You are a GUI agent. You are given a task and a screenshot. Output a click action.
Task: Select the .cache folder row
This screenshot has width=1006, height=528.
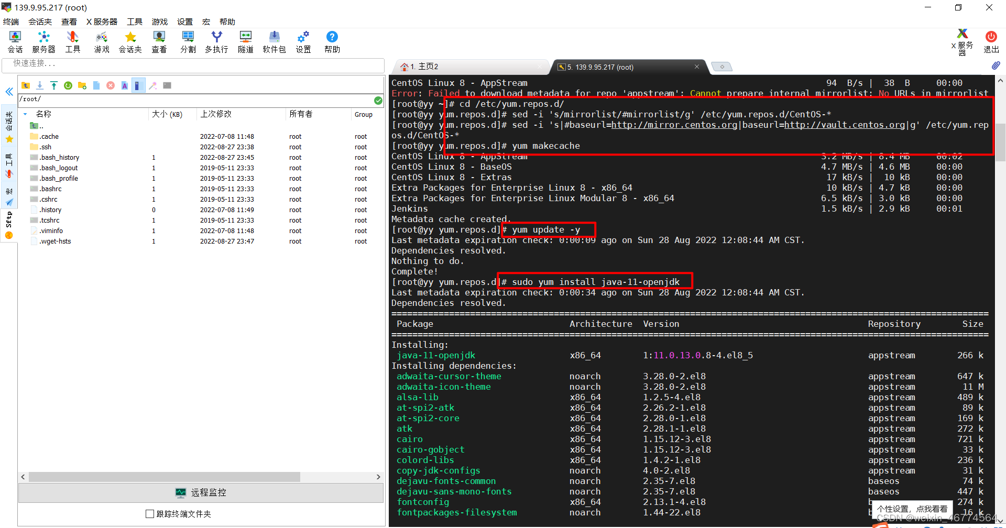201,136
